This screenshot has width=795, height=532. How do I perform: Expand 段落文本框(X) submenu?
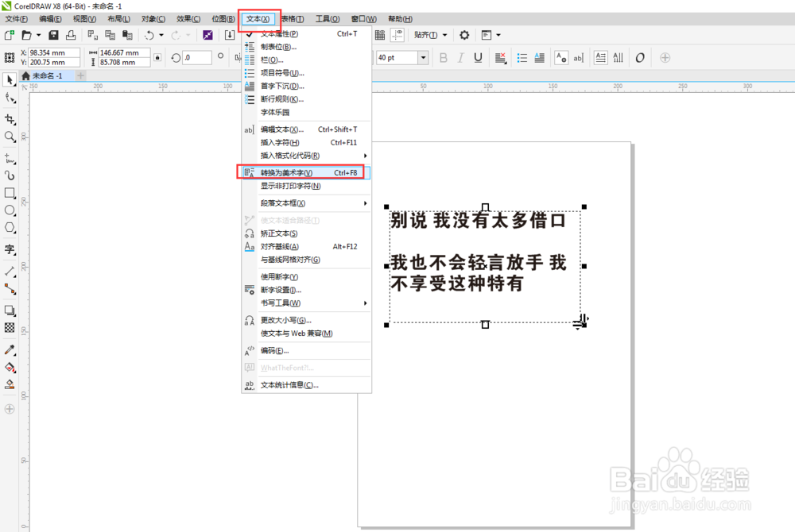coord(307,203)
